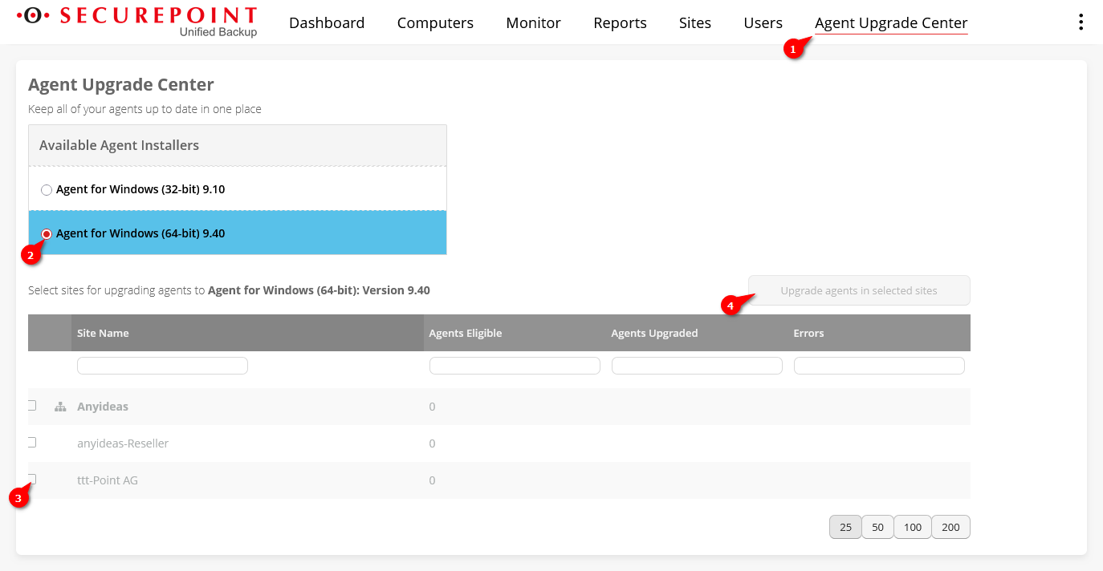The width and height of the screenshot is (1103, 571).
Task: Open the three-dot options menu
Action: [1081, 22]
